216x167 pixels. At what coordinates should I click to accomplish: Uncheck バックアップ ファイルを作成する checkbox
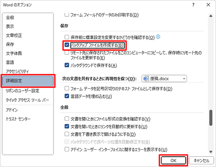(67, 45)
